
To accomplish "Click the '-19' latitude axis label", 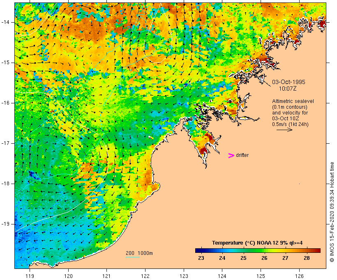I will 5,224.
